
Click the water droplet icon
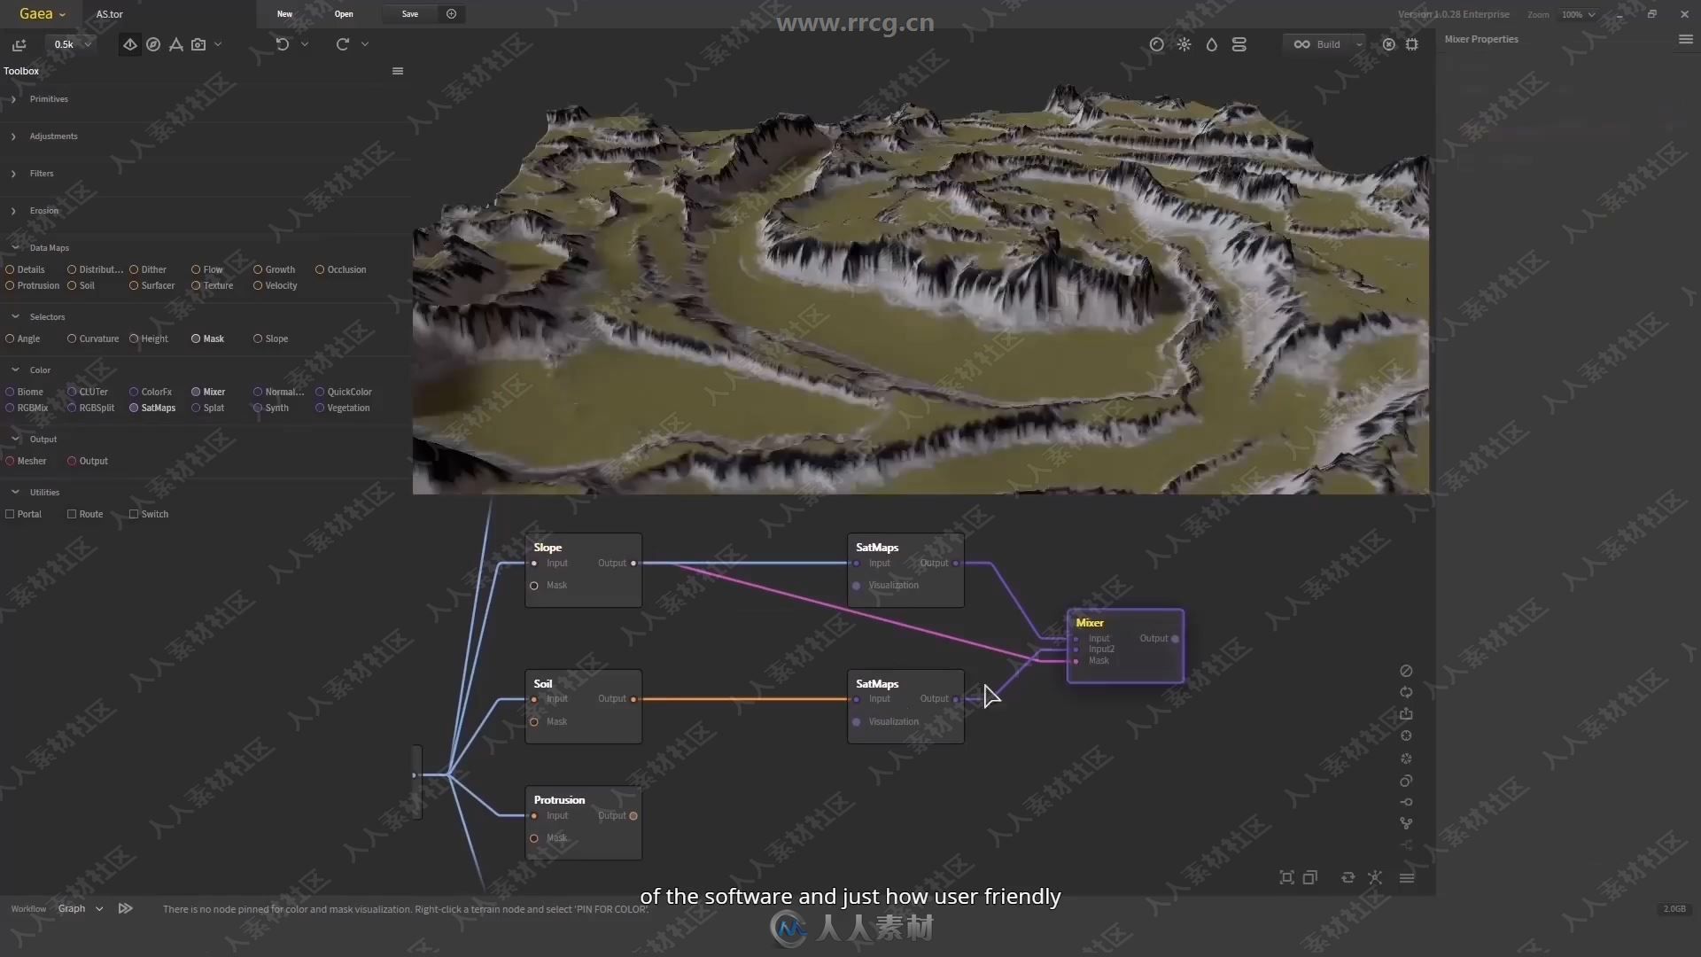click(1212, 44)
